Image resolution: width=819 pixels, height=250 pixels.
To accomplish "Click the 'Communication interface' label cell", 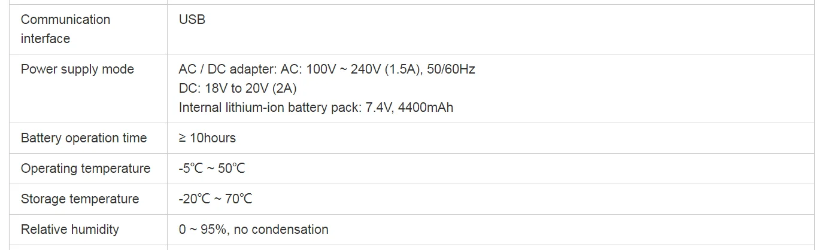I will tap(88, 29).
